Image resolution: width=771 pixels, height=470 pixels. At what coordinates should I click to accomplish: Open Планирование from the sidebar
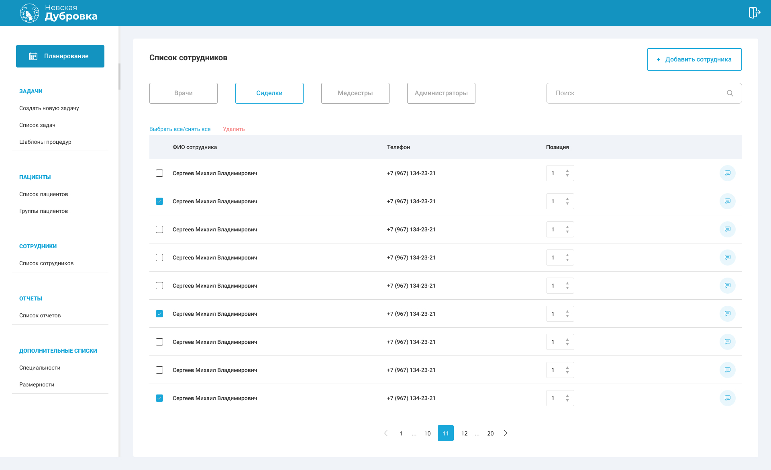click(x=60, y=56)
